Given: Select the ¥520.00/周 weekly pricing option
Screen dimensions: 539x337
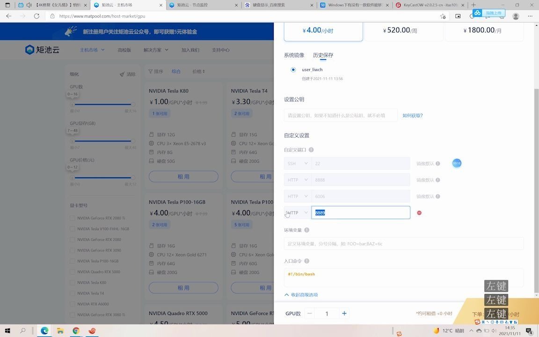Looking at the screenshot, I should click(x=404, y=31).
